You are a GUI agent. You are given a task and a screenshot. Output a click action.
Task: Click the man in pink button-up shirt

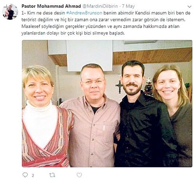pyautogui.click(x=92, y=116)
